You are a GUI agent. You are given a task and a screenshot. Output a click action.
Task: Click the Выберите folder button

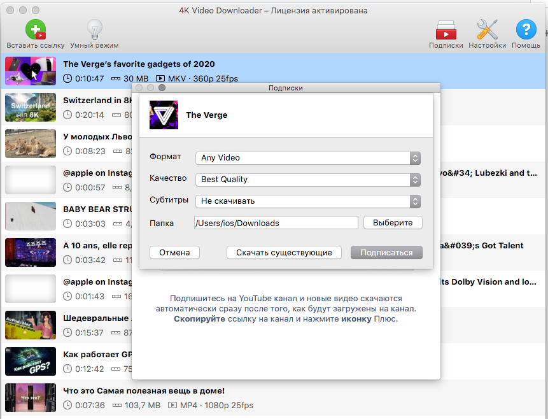tap(393, 223)
